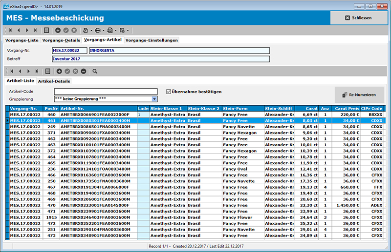Click the search magnifier in the article toolbar
The image size is (391, 252).
click(x=95, y=71)
